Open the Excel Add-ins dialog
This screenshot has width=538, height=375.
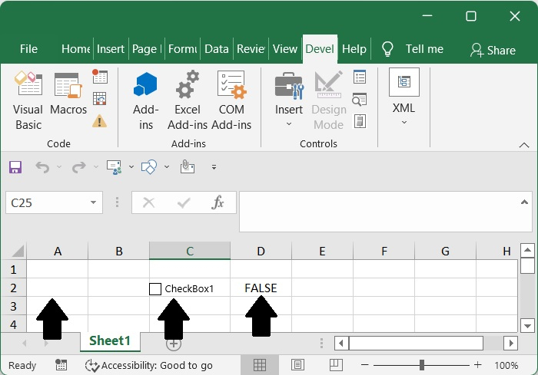188,100
